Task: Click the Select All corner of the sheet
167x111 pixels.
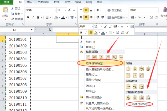Action: click(x=3, y=34)
